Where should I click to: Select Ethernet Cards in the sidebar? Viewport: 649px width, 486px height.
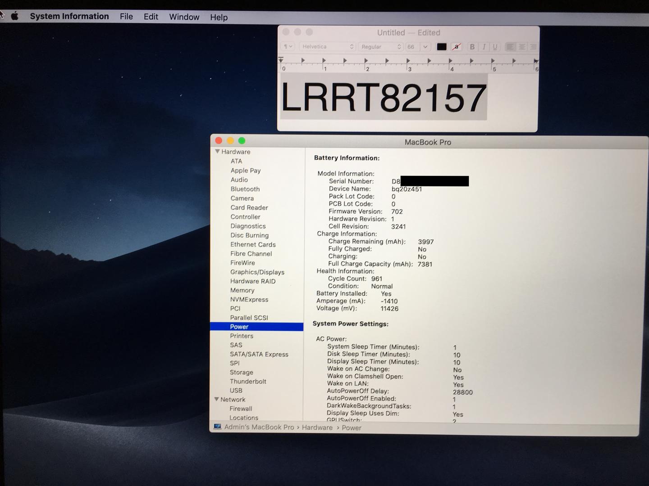click(x=253, y=244)
